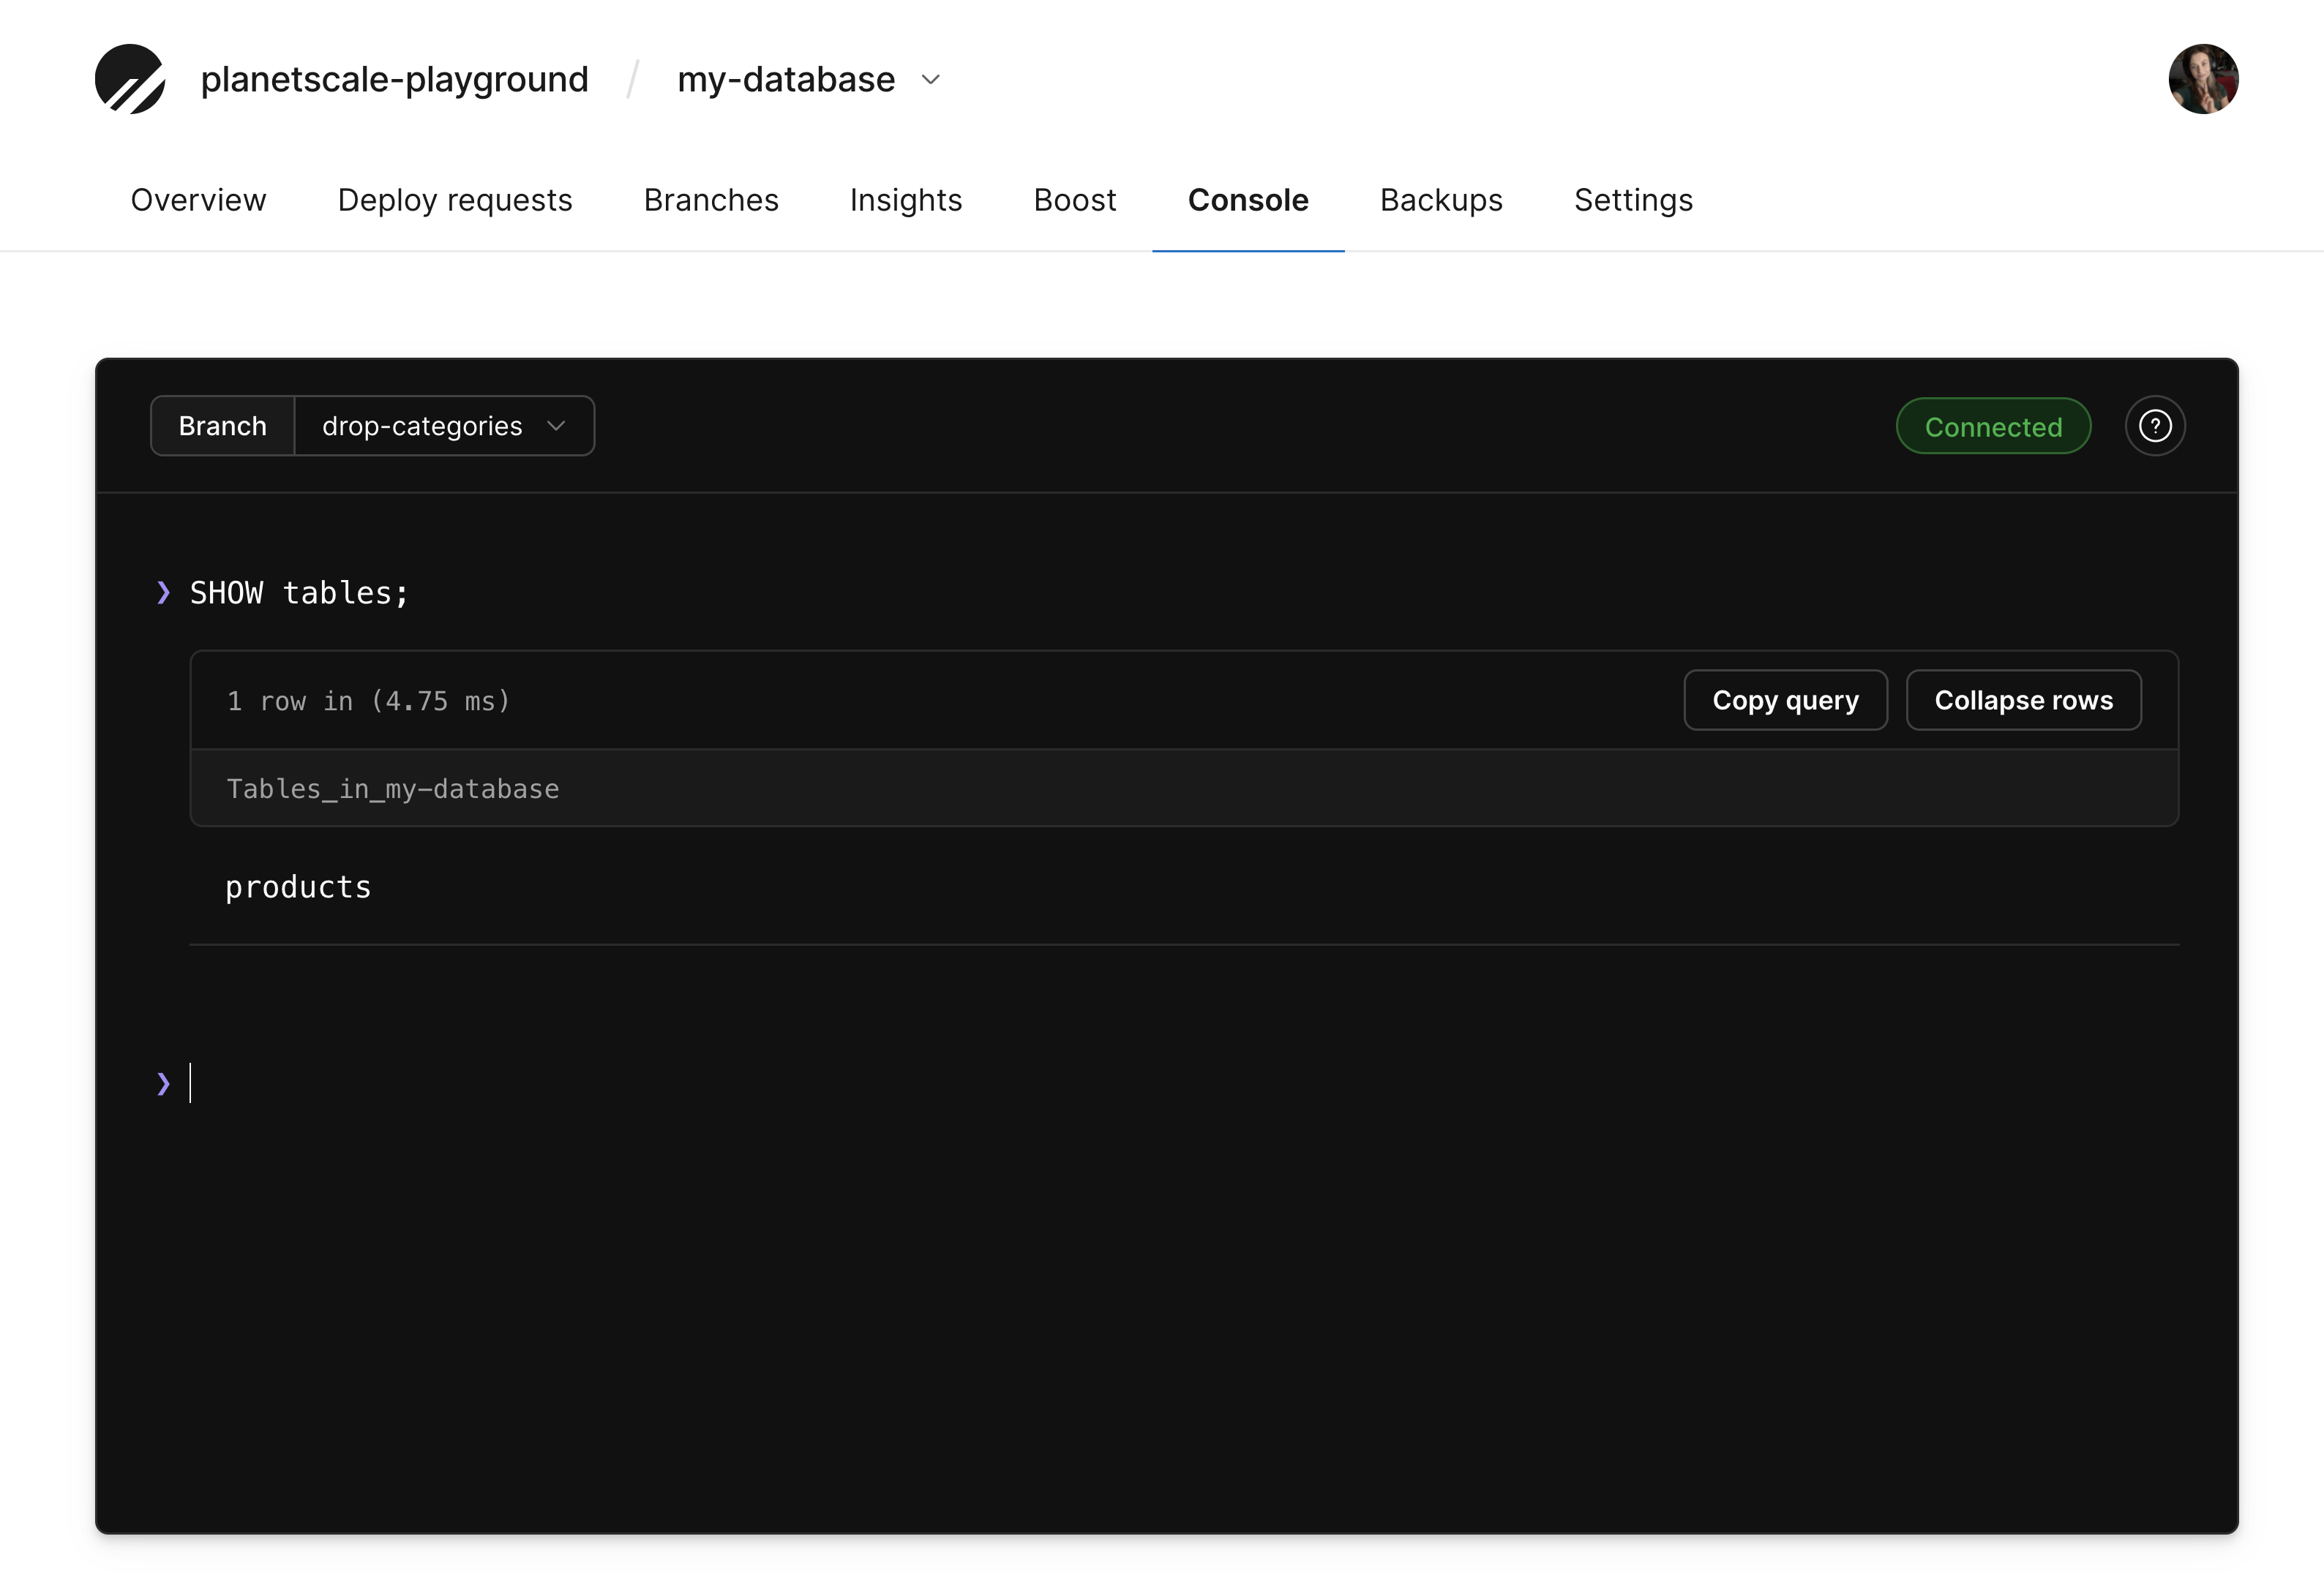Screen dimensions: 2324x1577
Task: Switch to the Boost tab
Action: [1075, 200]
